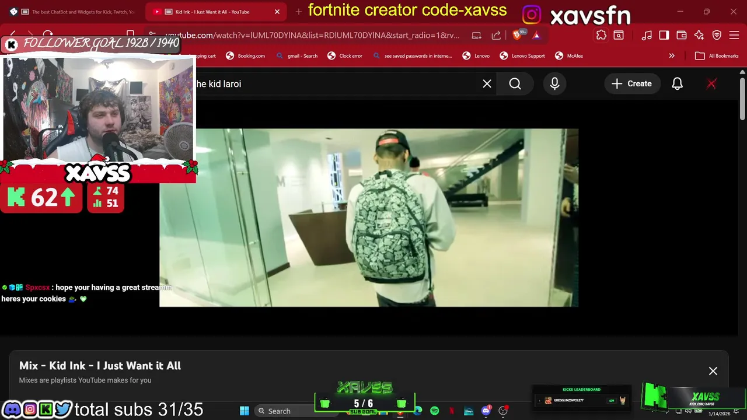Click the search tabs toolbar icon
The width and height of the screenshot is (747, 420).
[619, 36]
